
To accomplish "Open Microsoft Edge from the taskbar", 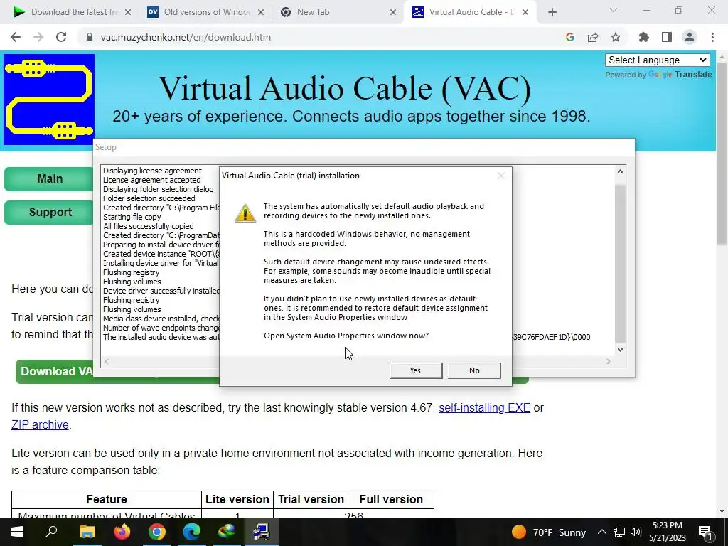I will click(192, 532).
